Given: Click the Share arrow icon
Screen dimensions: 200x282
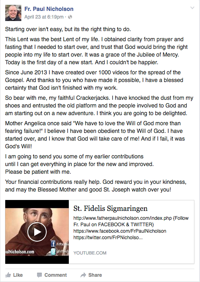Looking at the screenshot, I should pyautogui.click(x=83, y=275).
